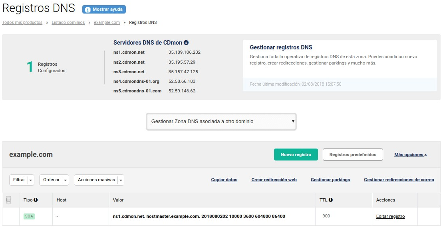Click the info icon beside Servidores DNS de CDmon

186,43
